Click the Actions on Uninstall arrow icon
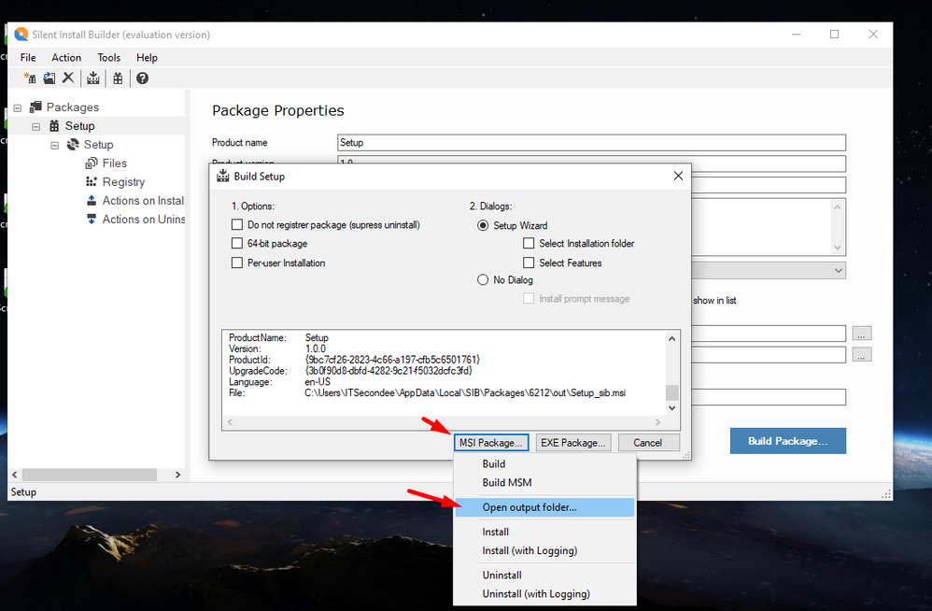 pyautogui.click(x=92, y=219)
